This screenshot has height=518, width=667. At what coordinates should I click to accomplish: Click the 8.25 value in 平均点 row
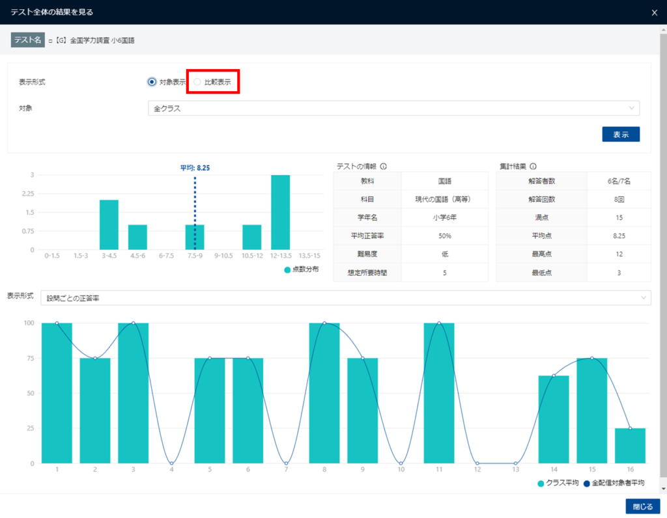click(619, 236)
